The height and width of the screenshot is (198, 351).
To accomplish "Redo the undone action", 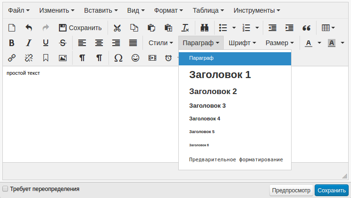I will pyautogui.click(x=46, y=28).
